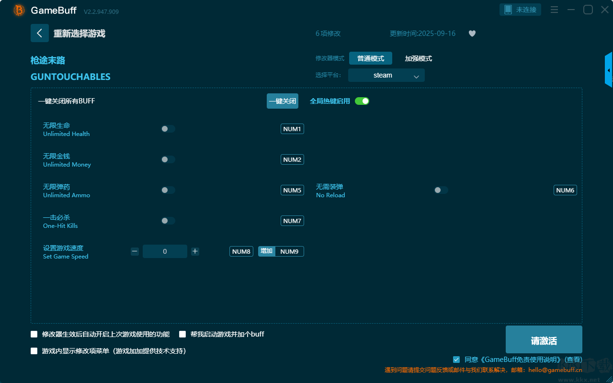Image resolution: width=613 pixels, height=383 pixels.
Task: Uncheck the GameBuff disclaimer agreement
Action: point(455,360)
